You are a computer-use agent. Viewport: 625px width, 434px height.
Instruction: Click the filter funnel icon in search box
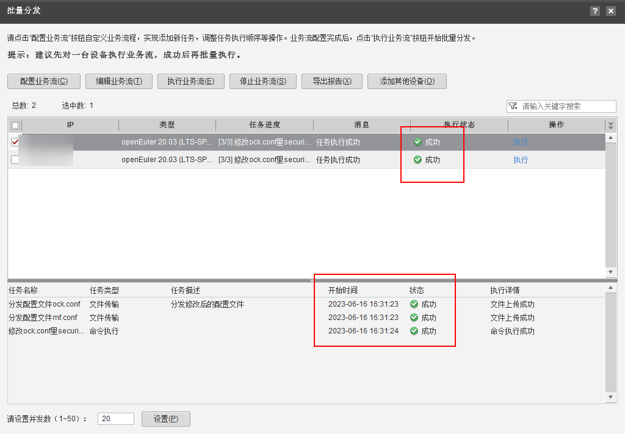[513, 106]
